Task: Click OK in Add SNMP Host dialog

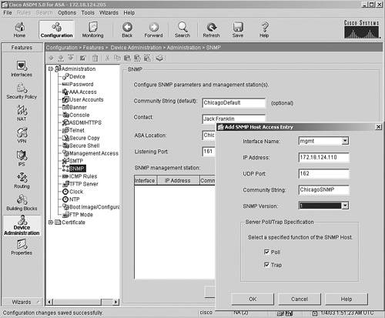Action: 253,299
